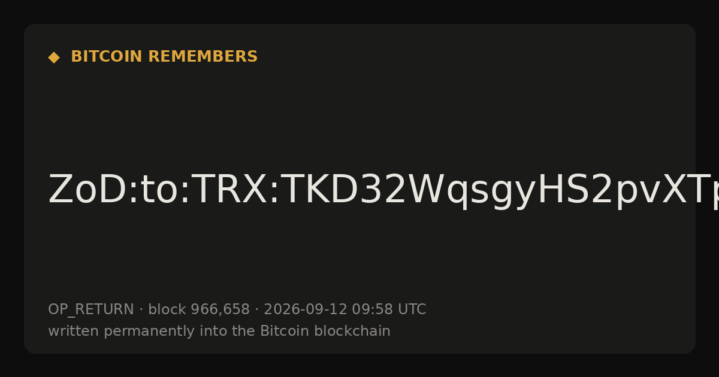Click the words 'Bitcoin blockchain' in caption

[325, 331]
